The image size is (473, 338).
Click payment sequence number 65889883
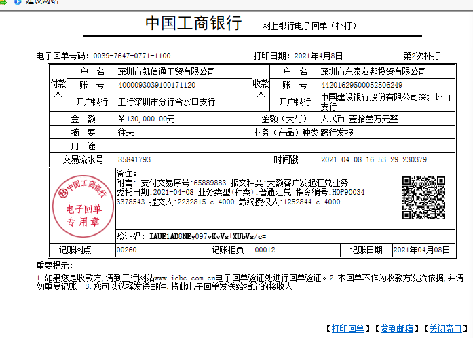(210, 183)
